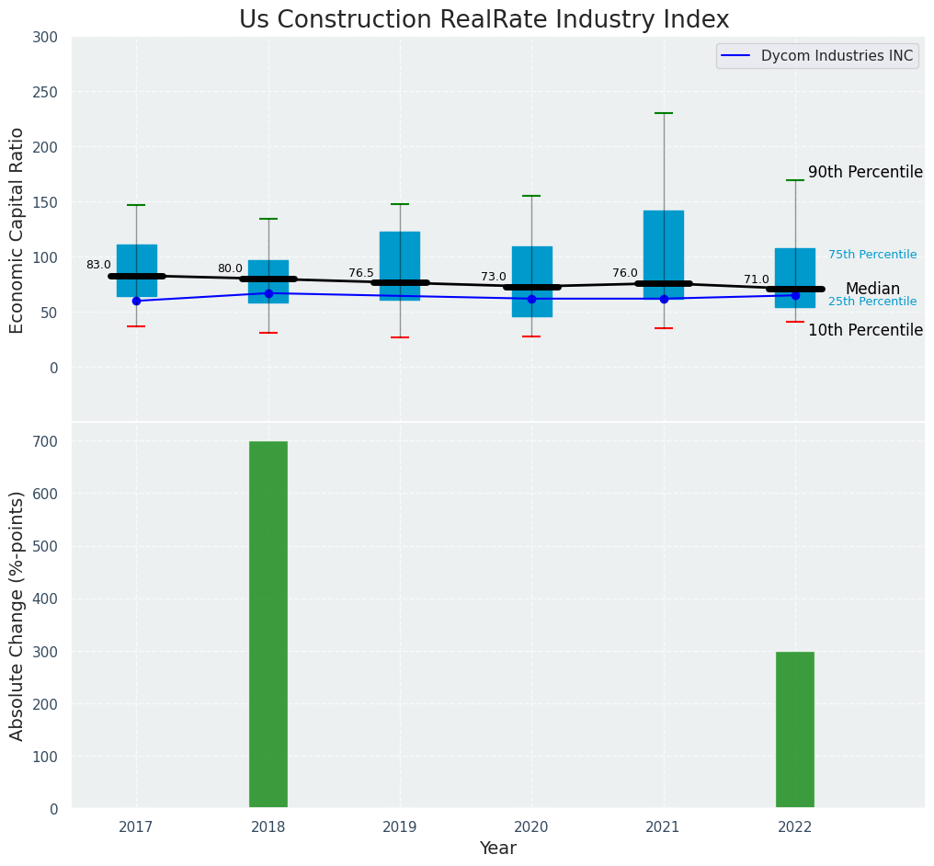Click the Median annotation text
934x866 pixels.
point(872,289)
